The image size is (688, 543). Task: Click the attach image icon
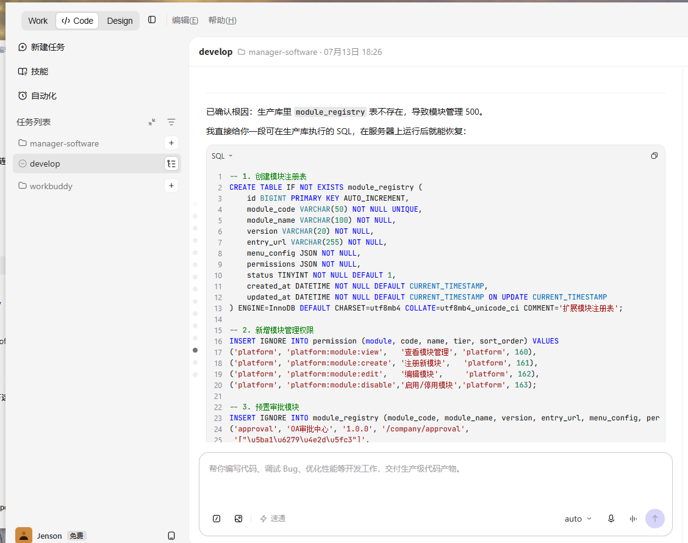click(238, 519)
